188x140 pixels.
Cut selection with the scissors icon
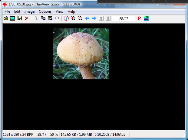pos(36,18)
